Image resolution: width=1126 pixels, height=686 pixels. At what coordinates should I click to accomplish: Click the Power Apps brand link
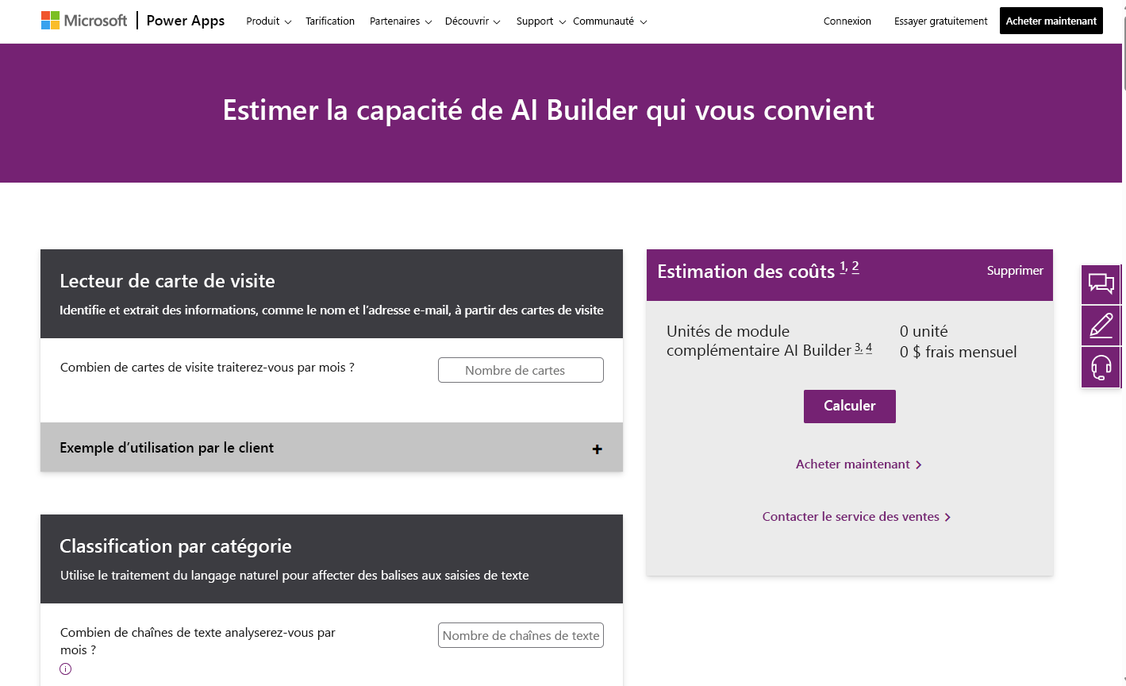(x=186, y=21)
